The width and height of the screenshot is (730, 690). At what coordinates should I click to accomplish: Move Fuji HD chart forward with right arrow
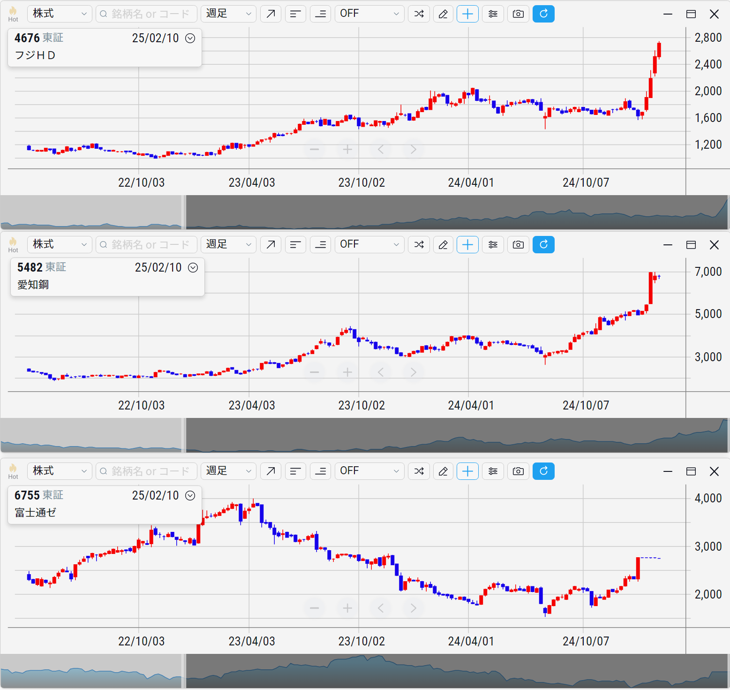[413, 150]
